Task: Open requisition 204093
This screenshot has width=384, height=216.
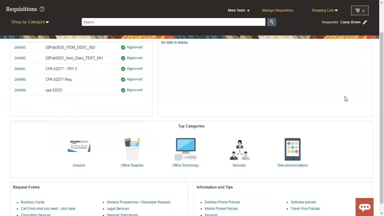Action: point(20,47)
